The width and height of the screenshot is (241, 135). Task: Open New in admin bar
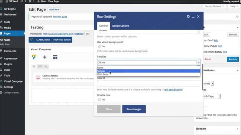tap(41, 1)
